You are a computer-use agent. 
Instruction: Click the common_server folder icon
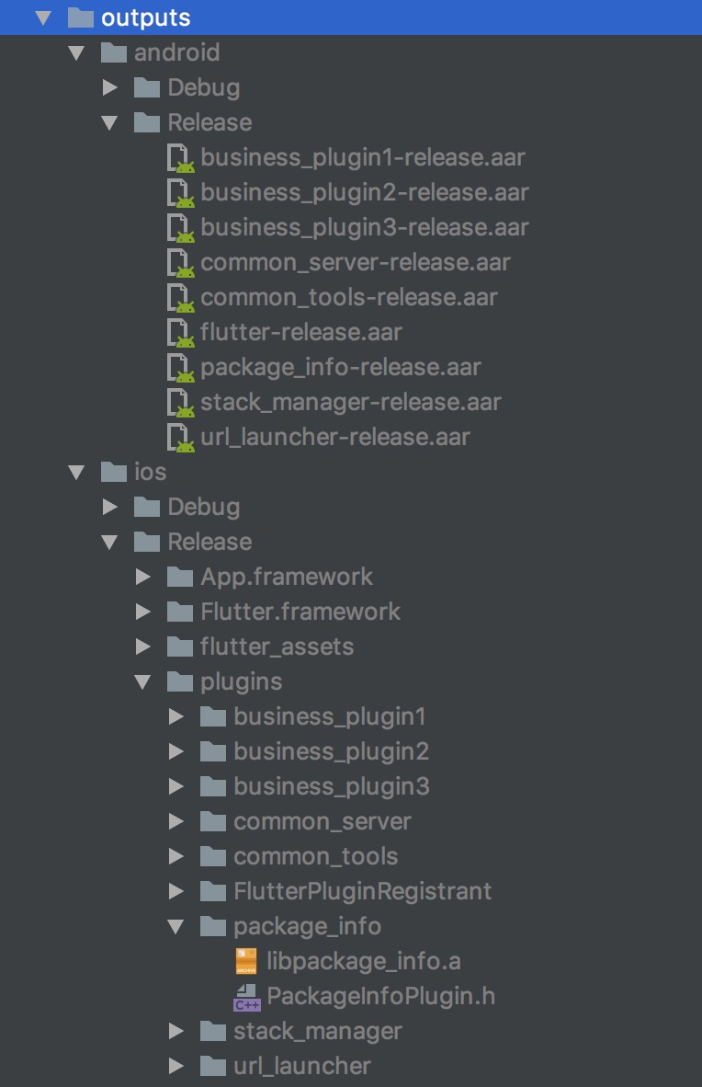tap(213, 821)
